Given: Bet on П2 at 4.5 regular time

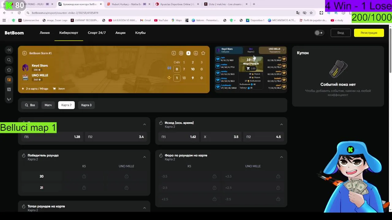Looking at the screenshot, I should coord(264,137).
